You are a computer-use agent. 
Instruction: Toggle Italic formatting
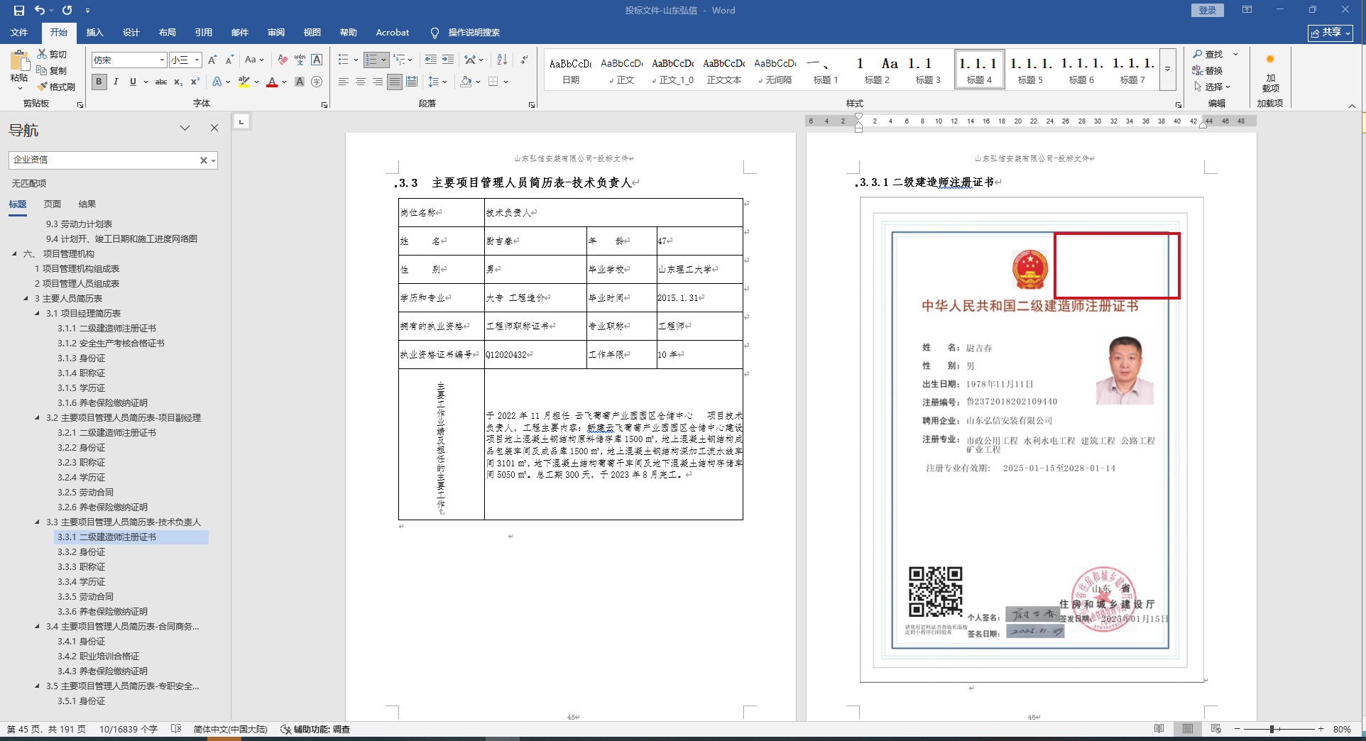116,82
